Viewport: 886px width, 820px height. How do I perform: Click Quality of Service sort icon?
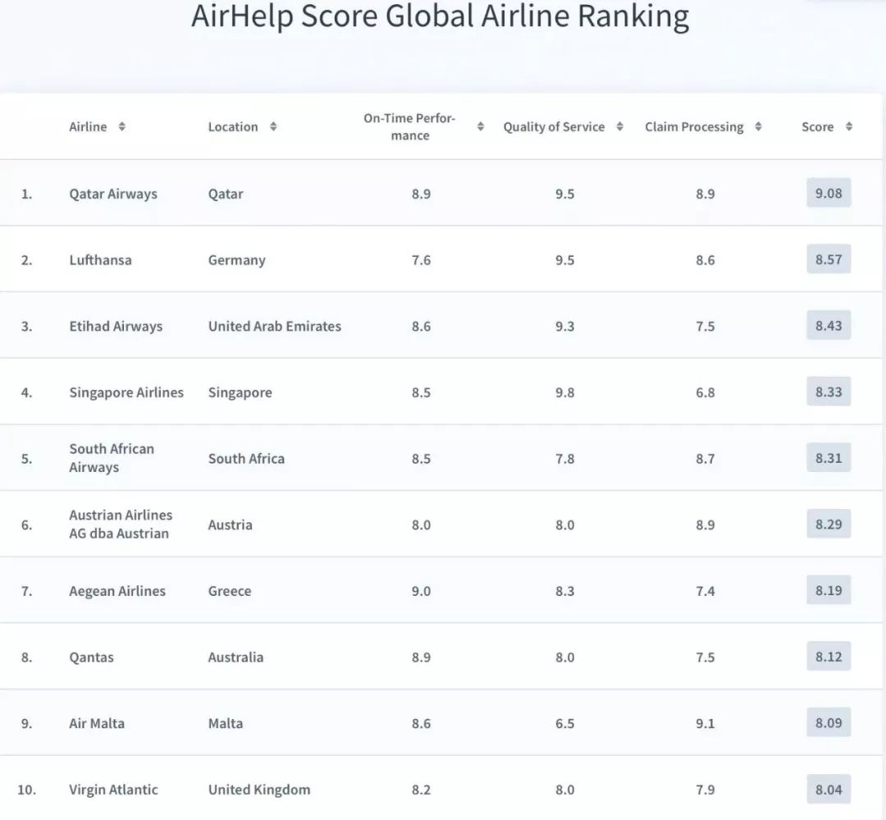(619, 127)
